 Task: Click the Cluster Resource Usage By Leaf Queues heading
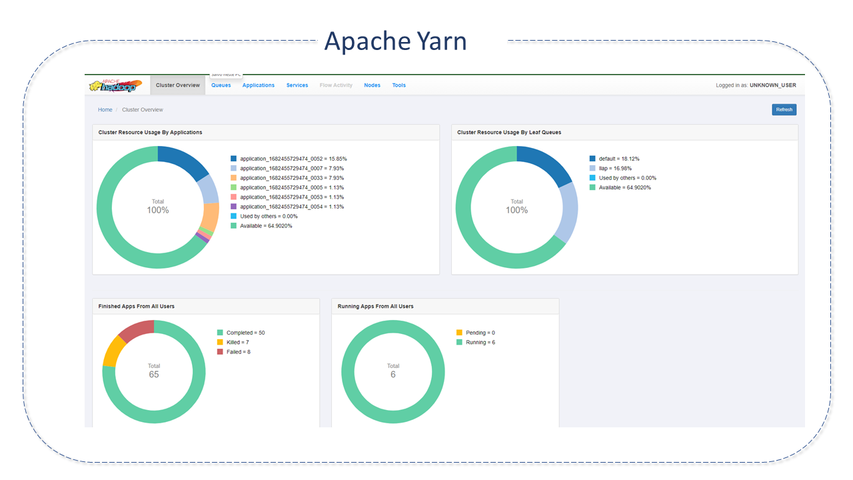(509, 133)
